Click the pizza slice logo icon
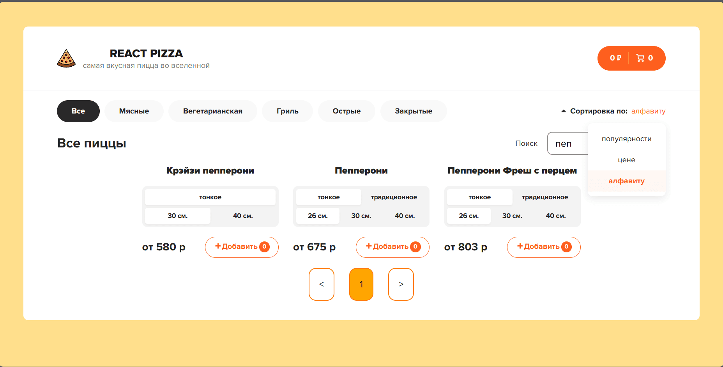This screenshot has width=723, height=367. [66, 59]
